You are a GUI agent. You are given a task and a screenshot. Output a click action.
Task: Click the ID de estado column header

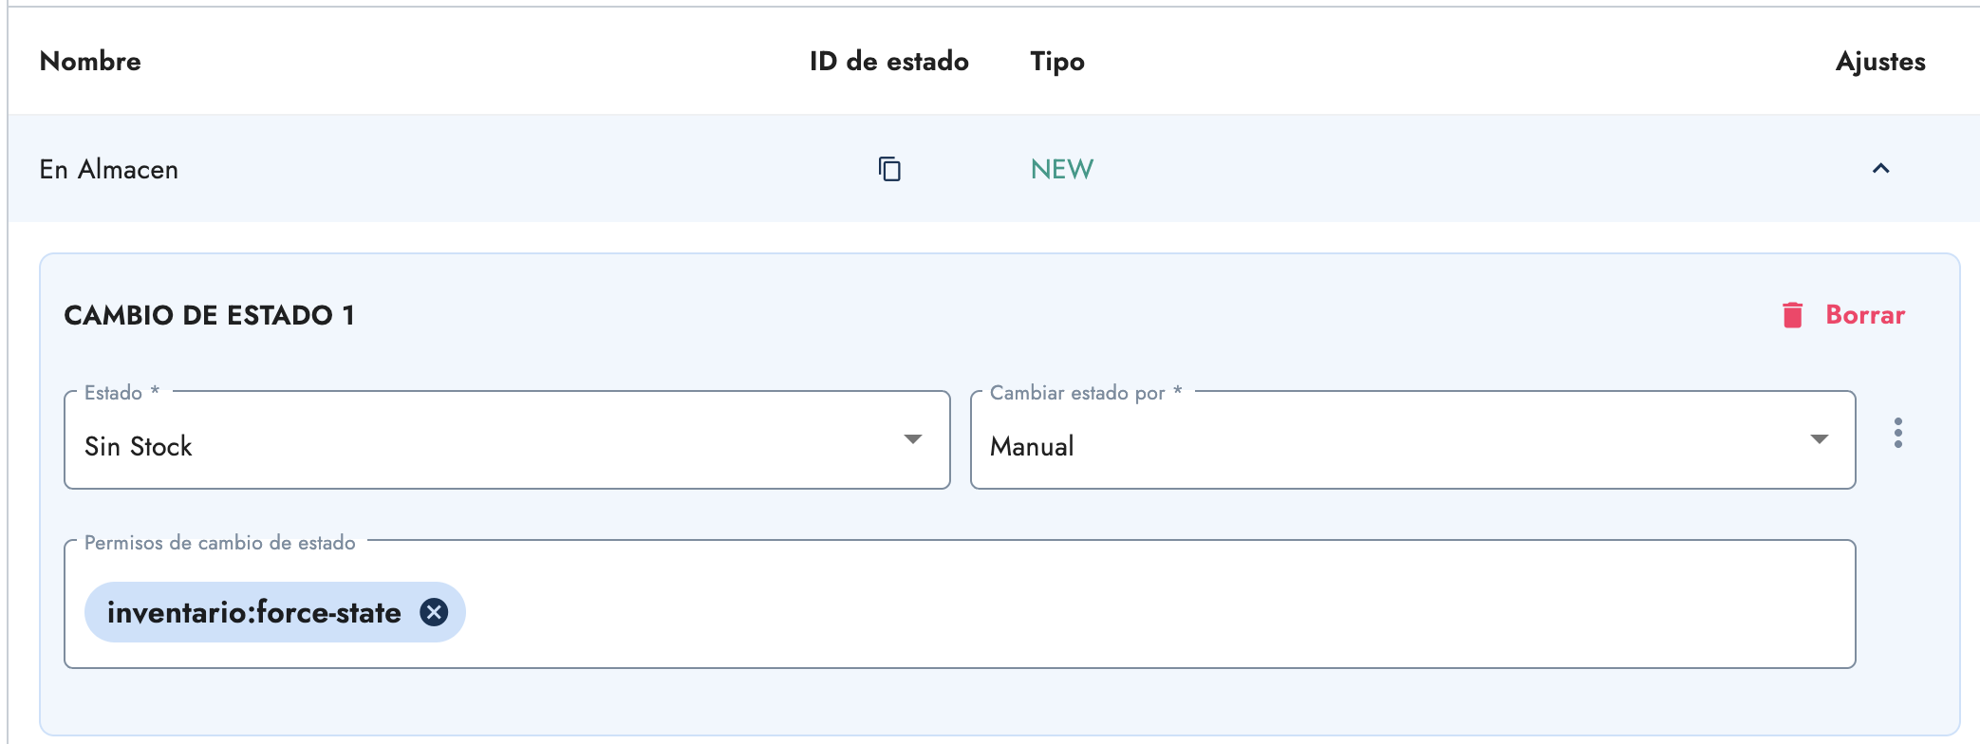point(888,62)
